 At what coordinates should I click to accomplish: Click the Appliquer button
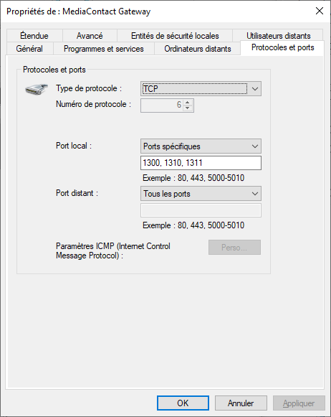click(299, 403)
